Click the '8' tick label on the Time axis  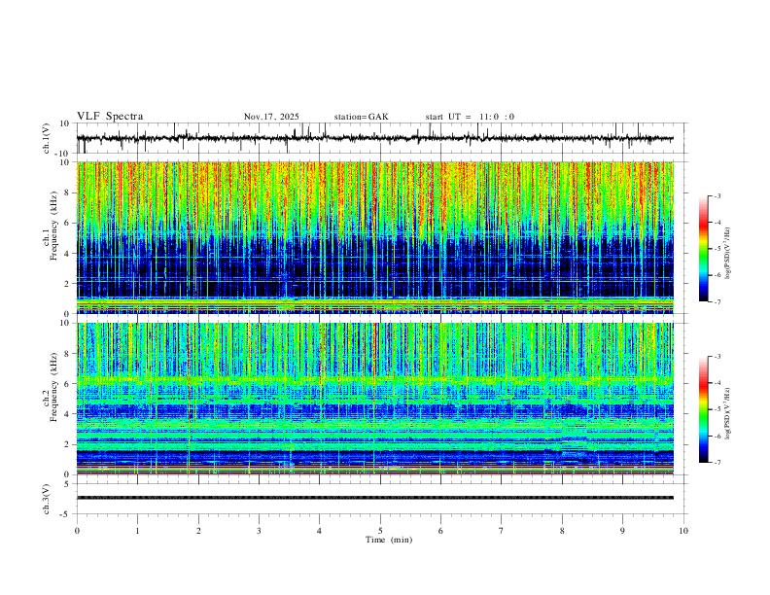click(x=562, y=531)
